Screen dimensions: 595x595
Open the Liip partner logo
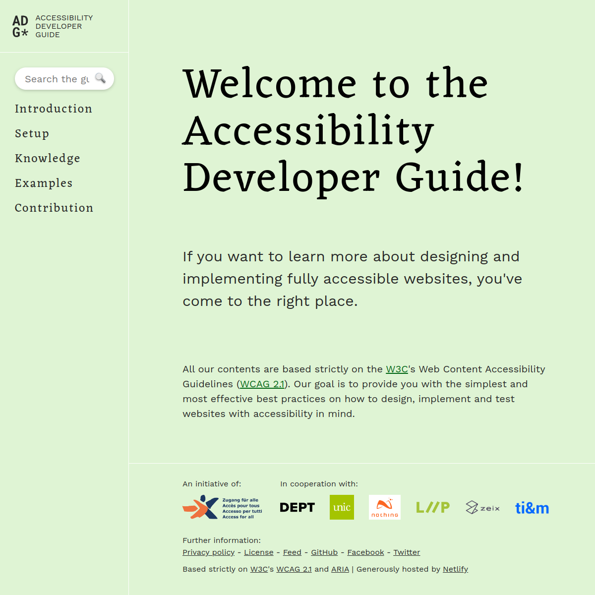[432, 507]
